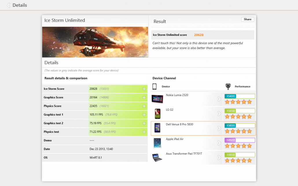
Task: Click the Ice Storm Unlimited score label
Action: 170,35
